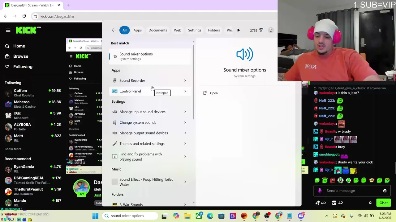Open the Windows Start menu button

95,216
